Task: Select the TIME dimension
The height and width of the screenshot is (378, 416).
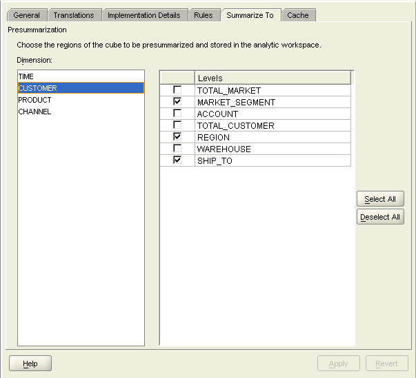Action: [26, 76]
